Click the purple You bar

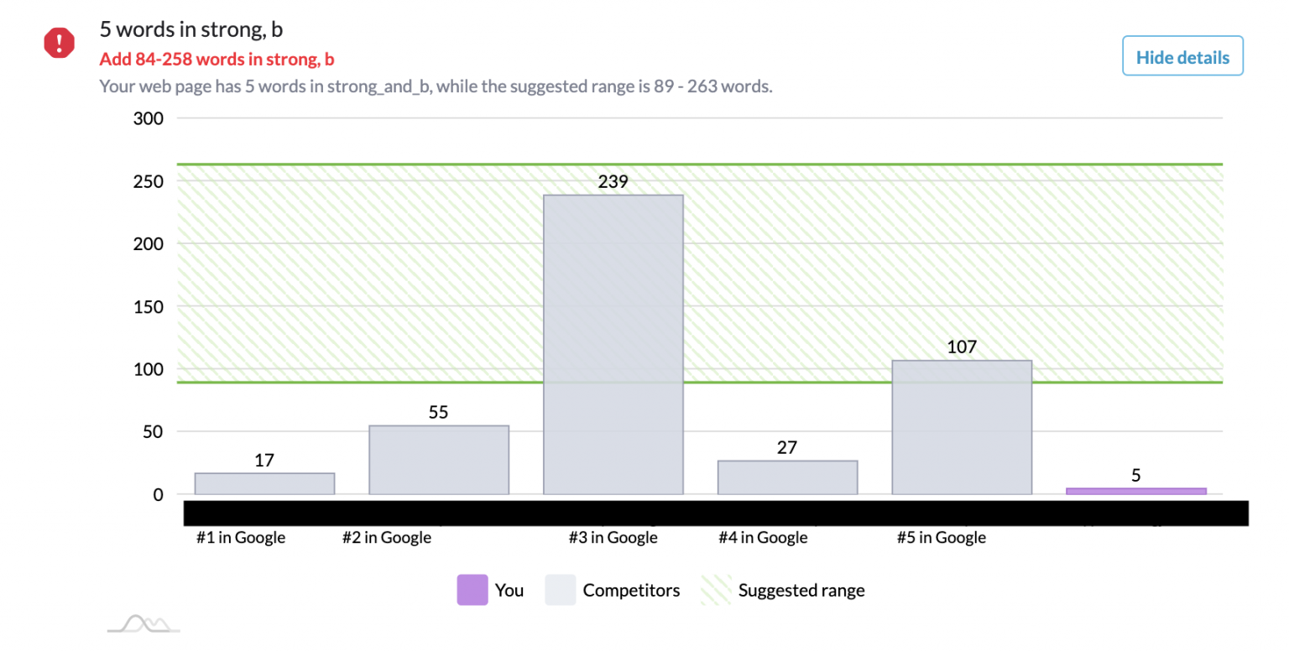pos(1136,491)
